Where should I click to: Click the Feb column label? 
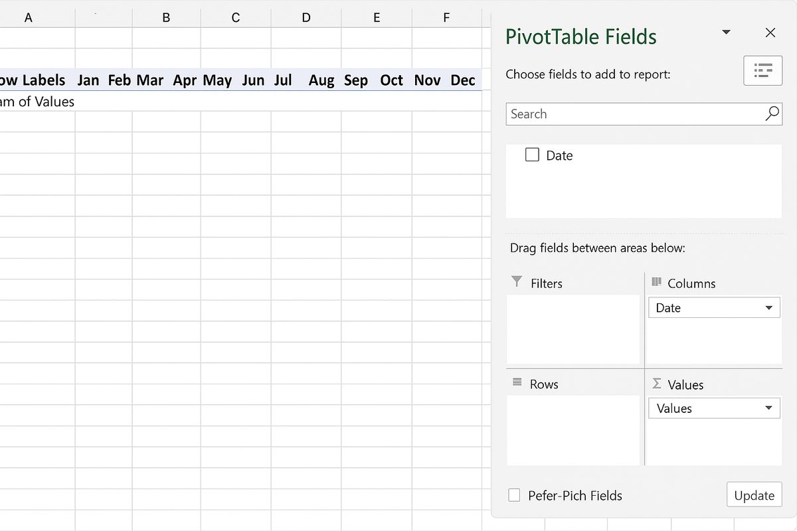pyautogui.click(x=120, y=80)
